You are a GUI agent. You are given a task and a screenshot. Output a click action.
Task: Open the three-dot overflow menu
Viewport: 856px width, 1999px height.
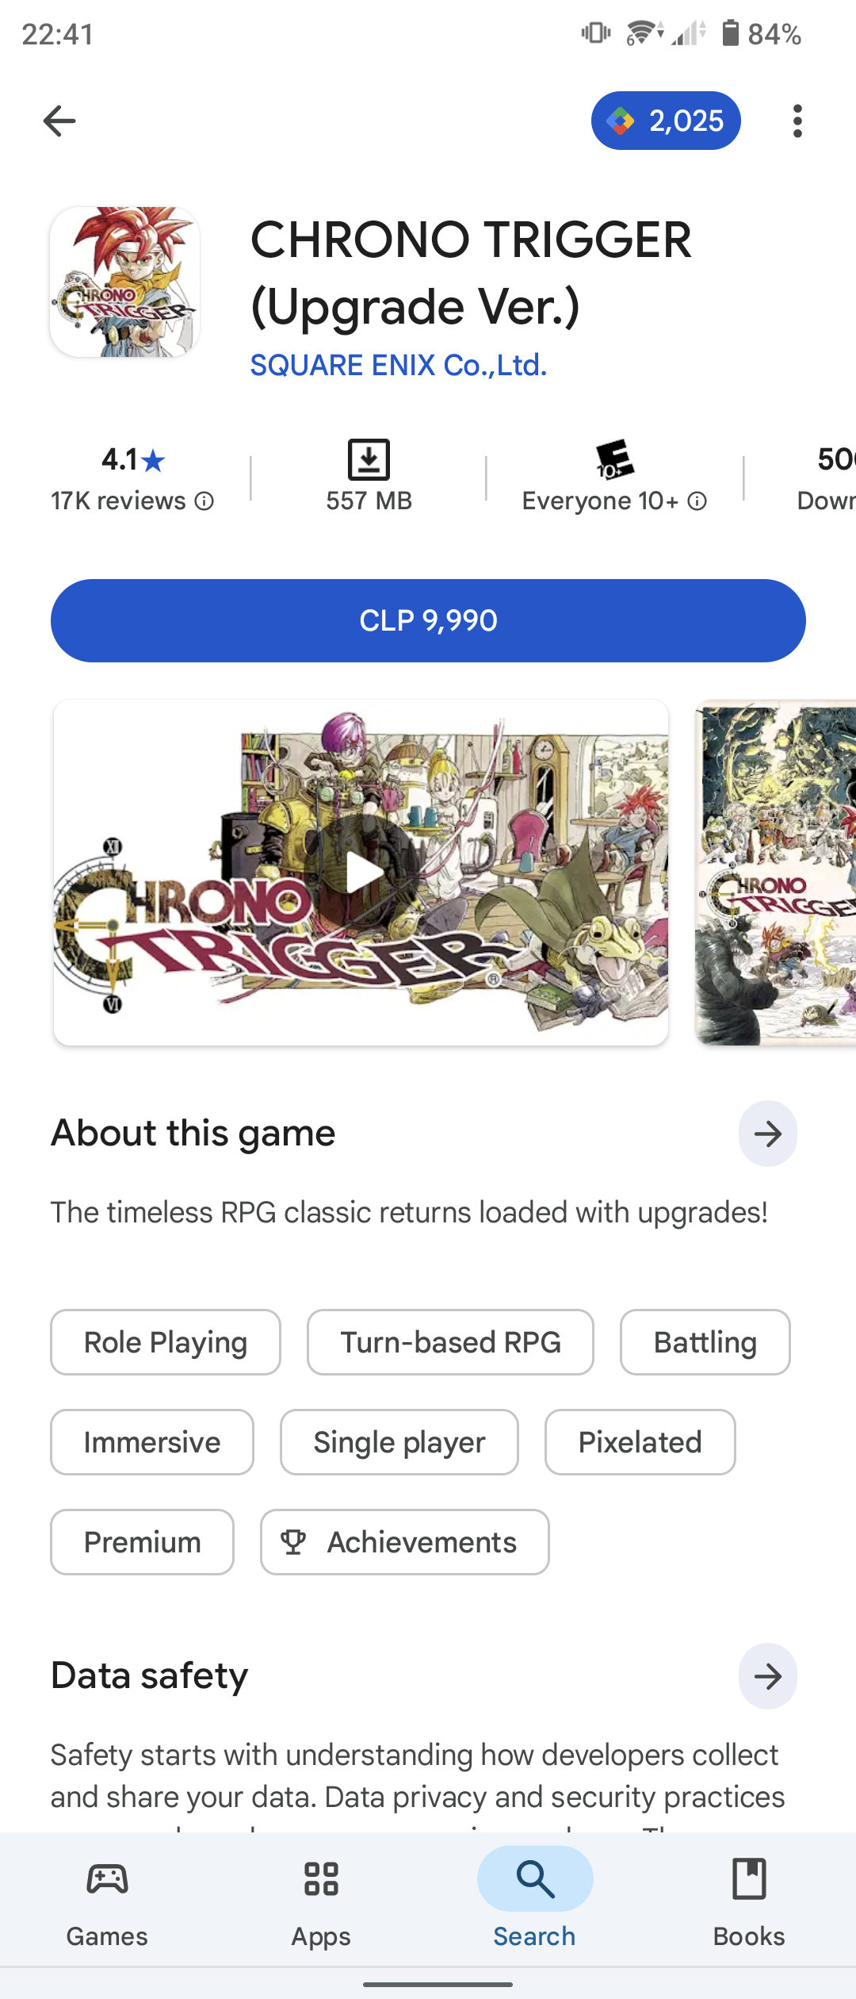pyautogui.click(x=797, y=121)
